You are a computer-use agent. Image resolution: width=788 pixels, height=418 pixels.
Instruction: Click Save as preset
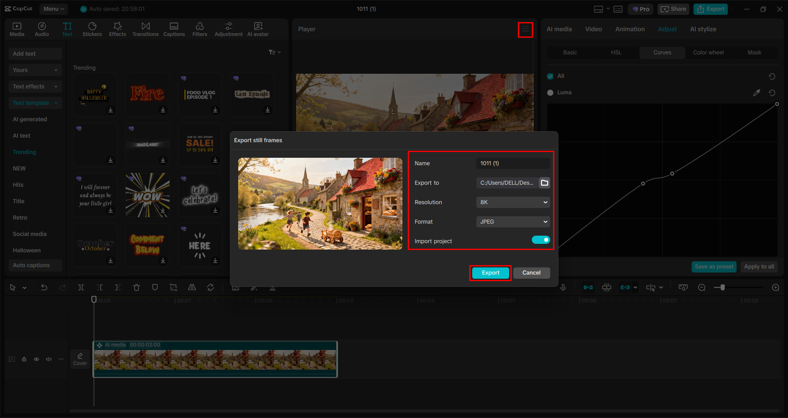714,266
